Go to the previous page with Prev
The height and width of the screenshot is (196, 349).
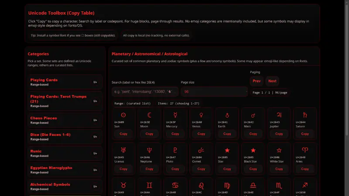257,81
